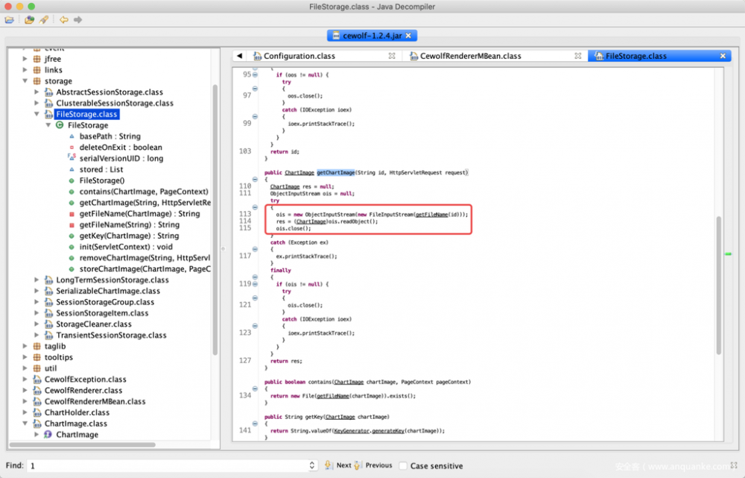Screen dimensions: 745x478
Task: Open a file with the folder toolbar icon
Action: pyautogui.click(x=8, y=20)
